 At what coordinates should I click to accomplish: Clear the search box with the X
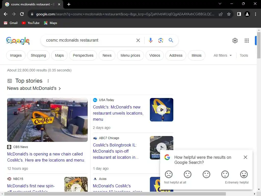click(138, 40)
